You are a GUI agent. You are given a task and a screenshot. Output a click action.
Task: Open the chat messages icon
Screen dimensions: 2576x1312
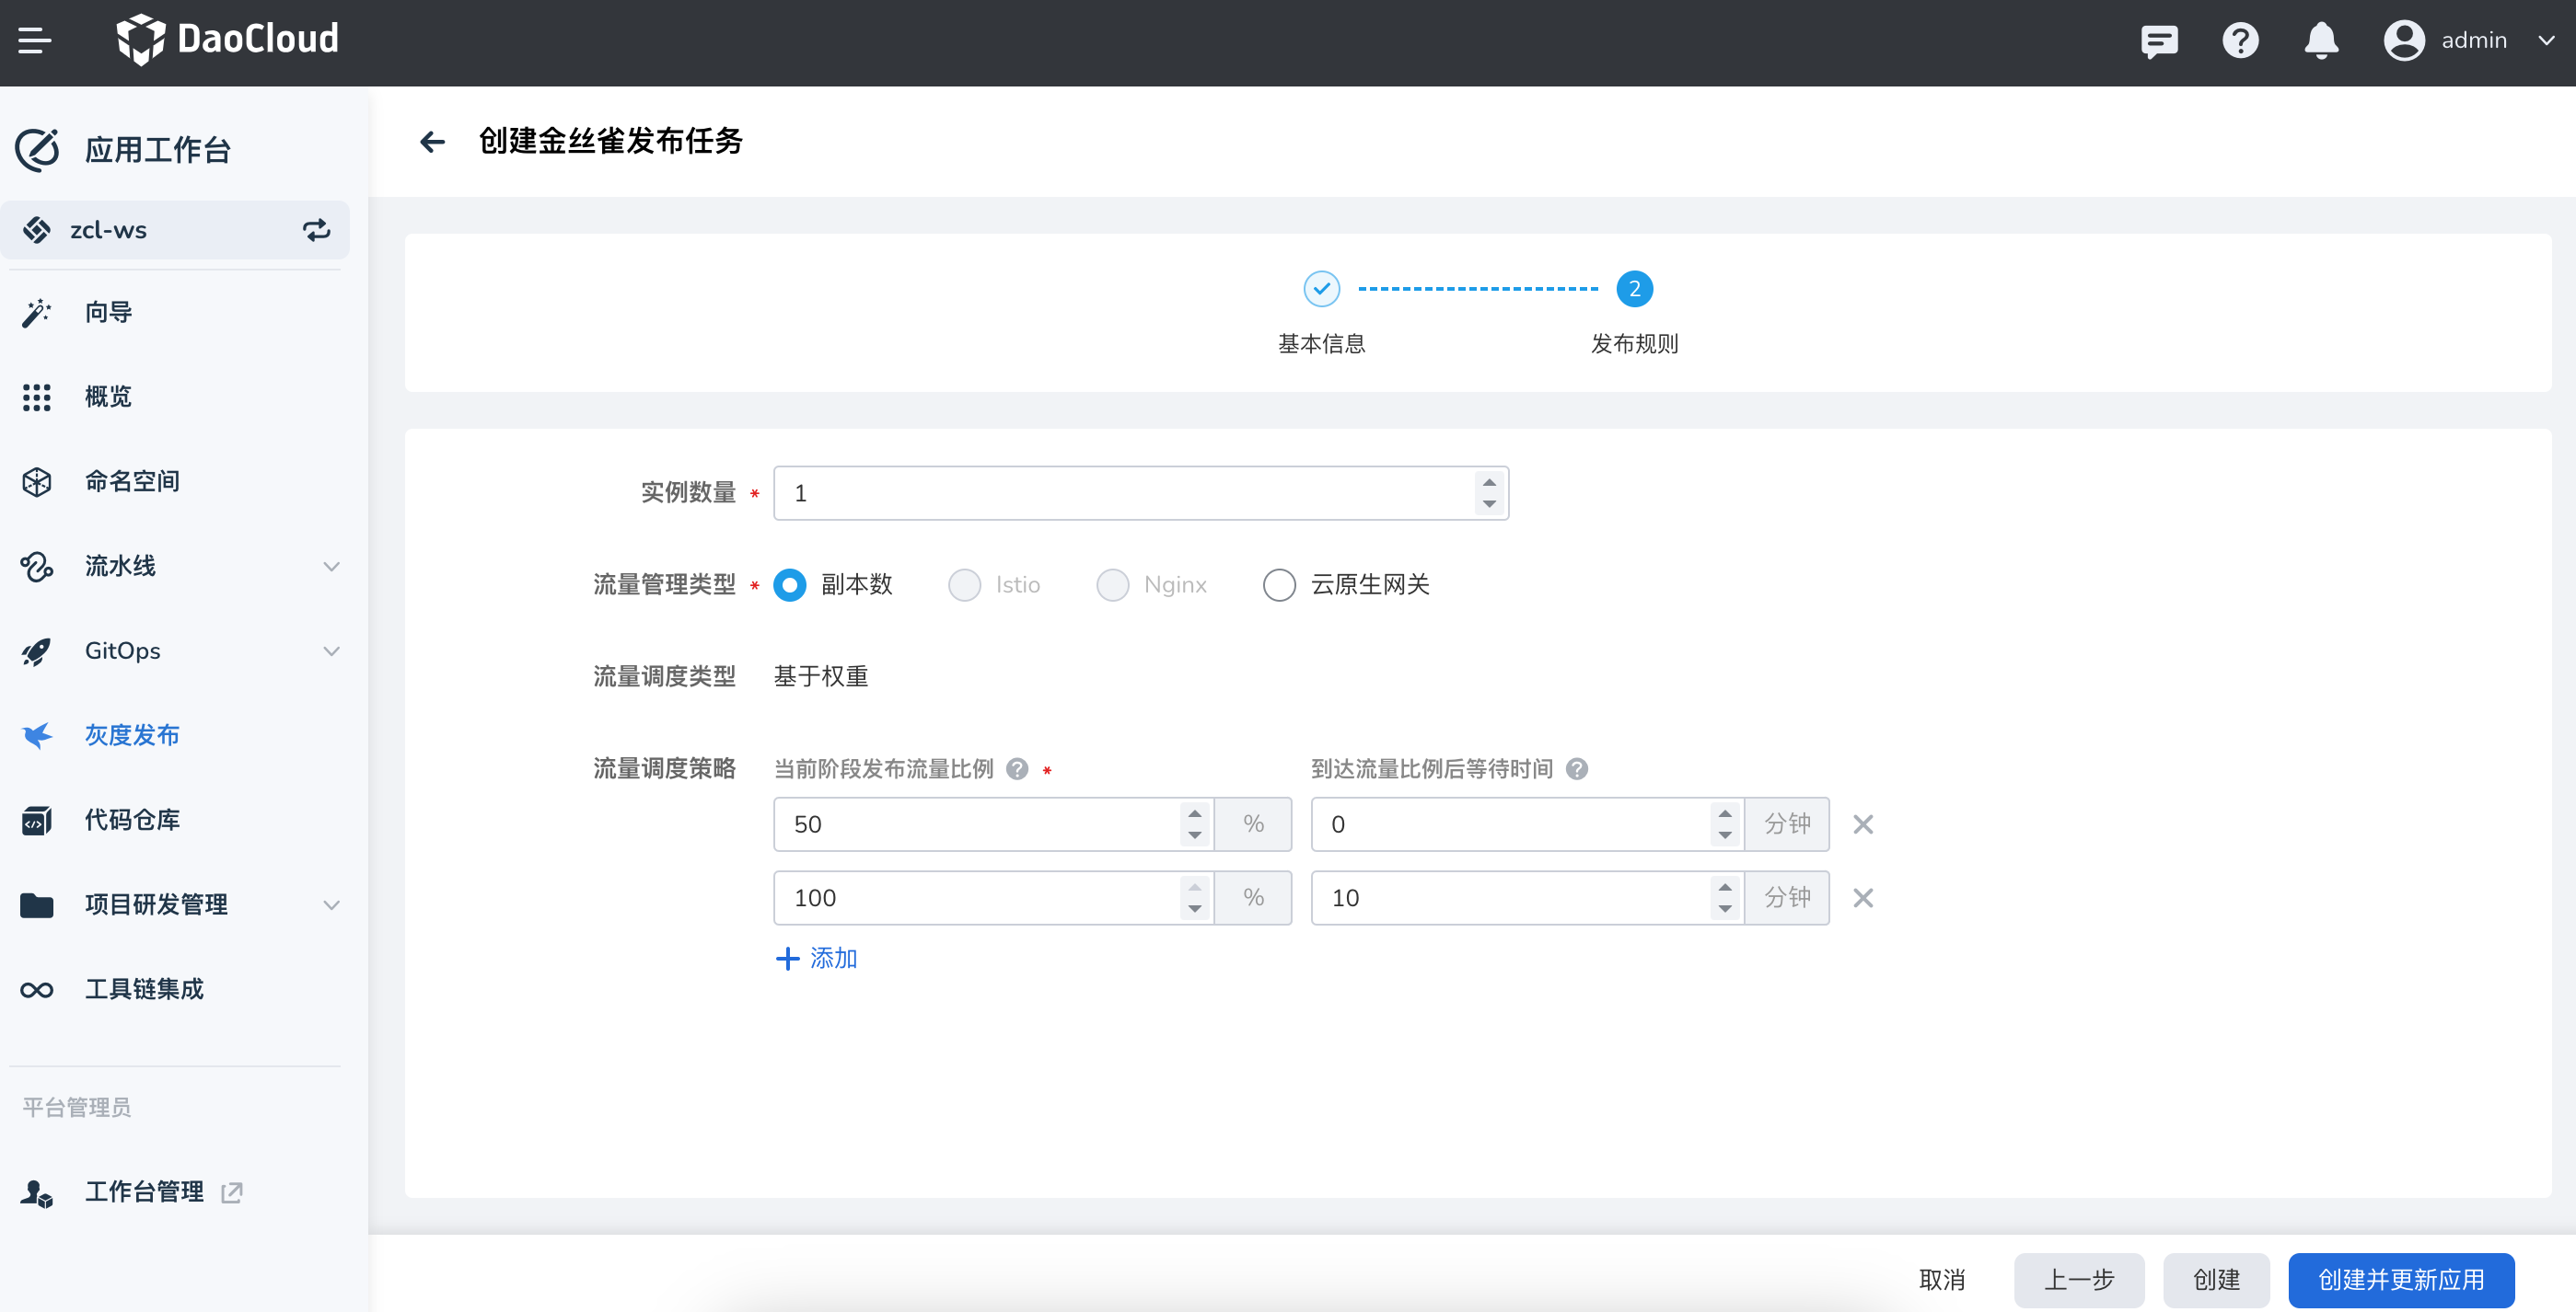click(2159, 41)
